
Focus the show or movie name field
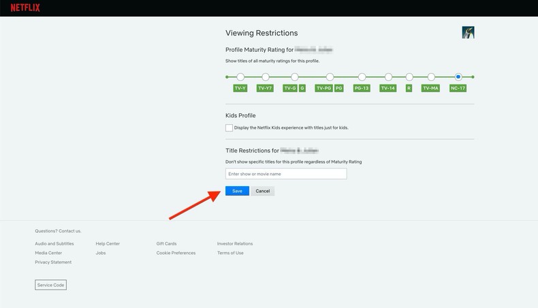click(286, 174)
